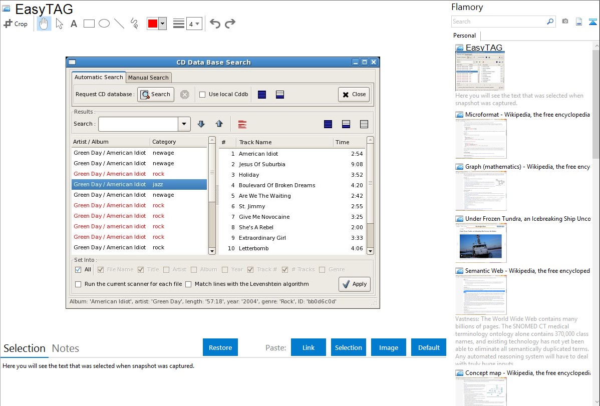Click the Search CD database button
This screenshot has width=600, height=406.
(x=156, y=95)
